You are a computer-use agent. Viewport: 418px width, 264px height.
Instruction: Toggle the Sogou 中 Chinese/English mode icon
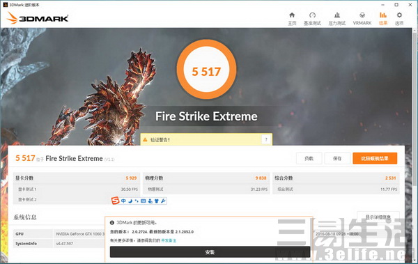pyautogui.click(x=123, y=201)
